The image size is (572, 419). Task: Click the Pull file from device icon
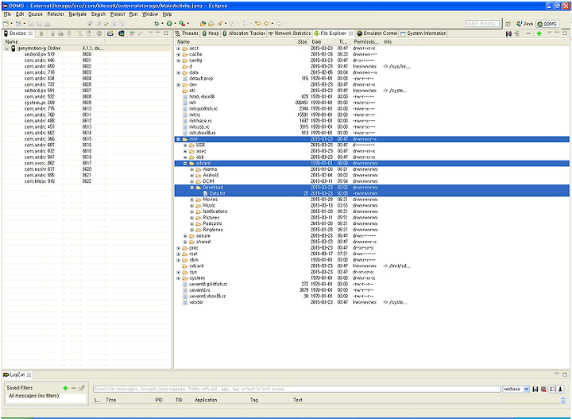click(509, 33)
